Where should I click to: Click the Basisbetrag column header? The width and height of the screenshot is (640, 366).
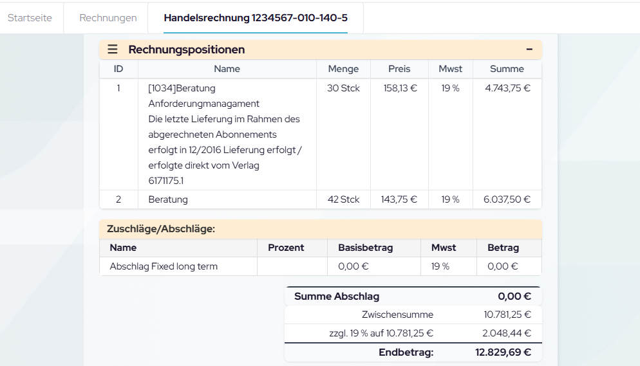pyautogui.click(x=365, y=248)
